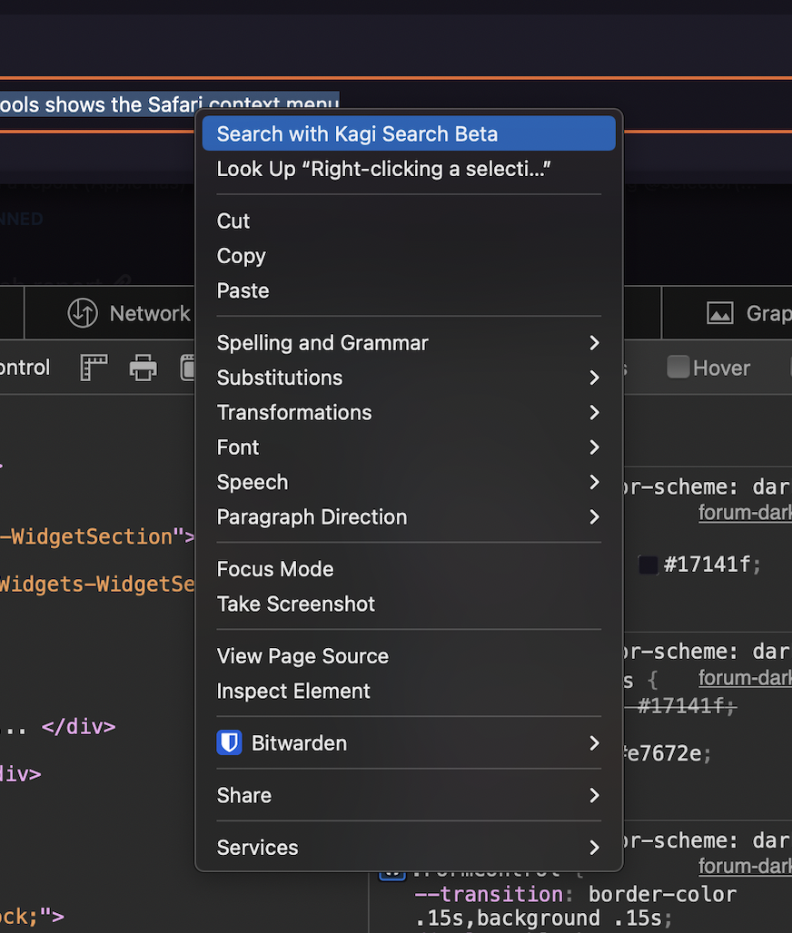The image size is (792, 933).
Task: Open the forum-dark link above #17141f swatch
Action: (744, 513)
